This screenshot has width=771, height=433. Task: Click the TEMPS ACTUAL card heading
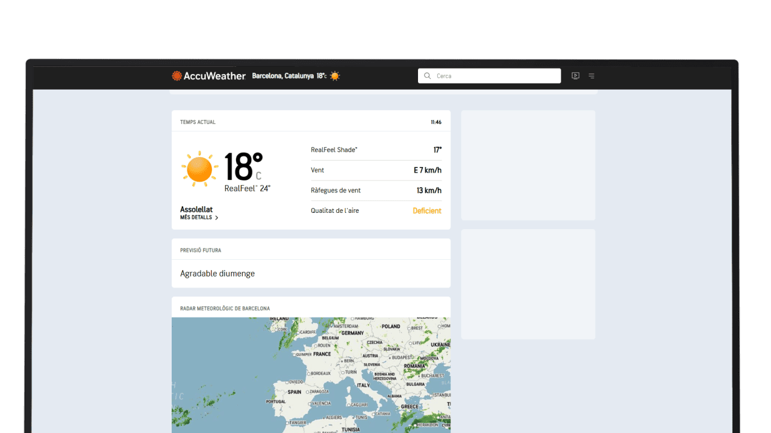(x=198, y=122)
